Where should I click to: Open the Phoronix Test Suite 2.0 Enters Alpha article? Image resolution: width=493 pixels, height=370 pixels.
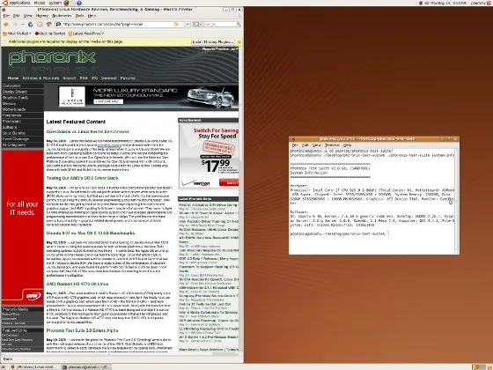point(83,330)
